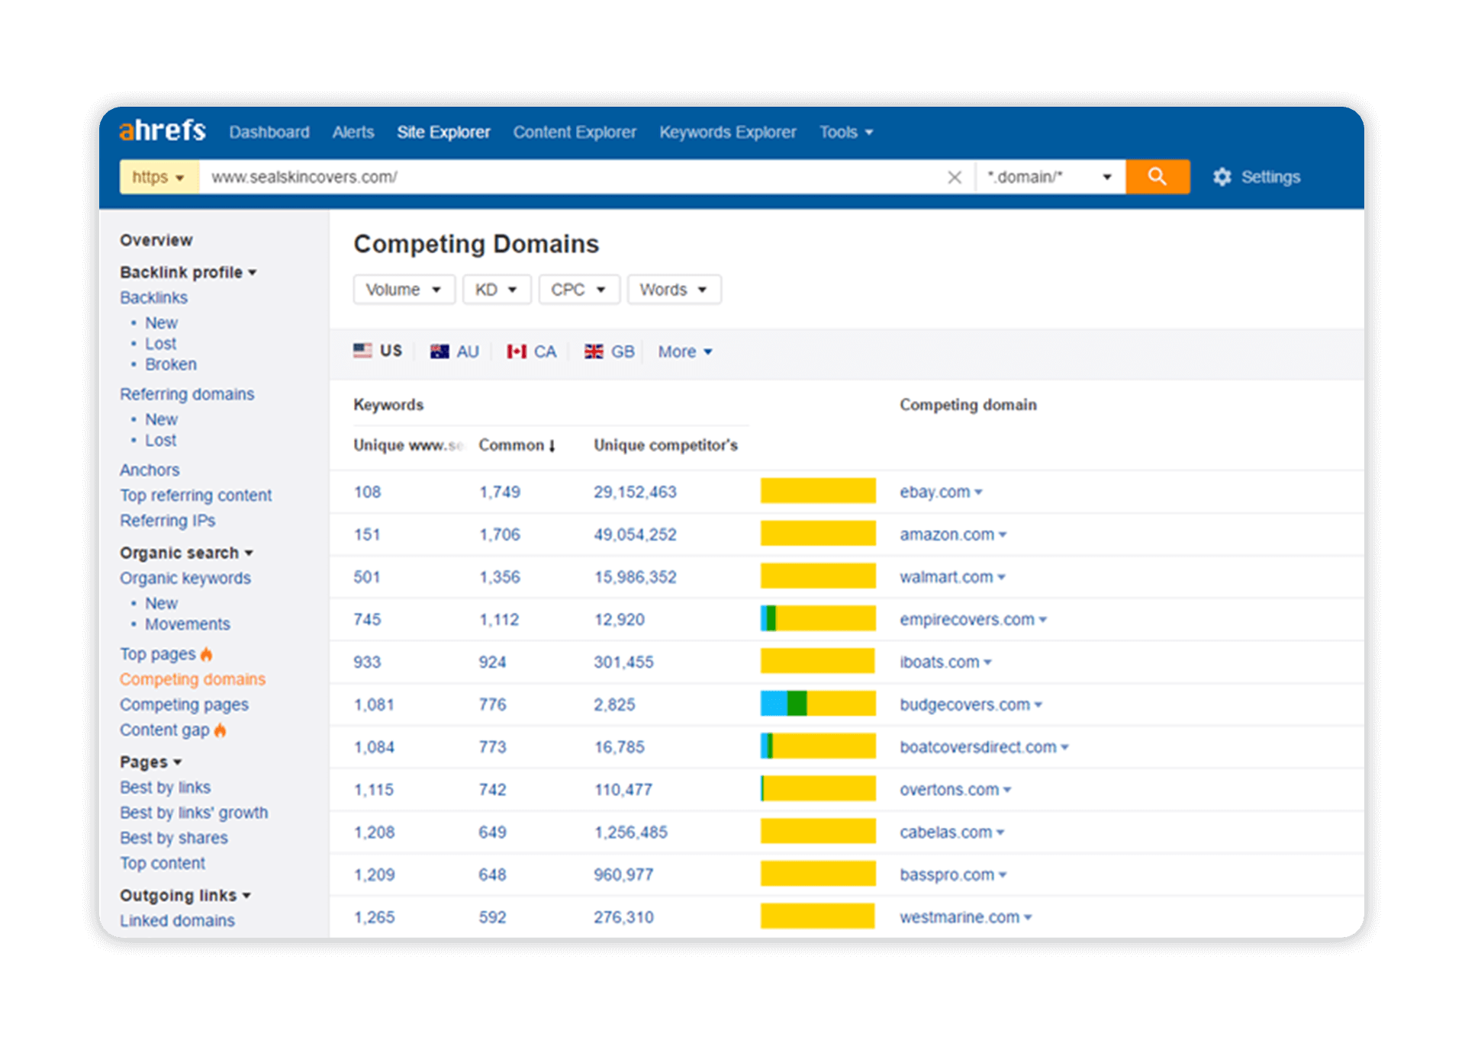
Task: Click the ahrefs logo
Action: click(x=162, y=130)
